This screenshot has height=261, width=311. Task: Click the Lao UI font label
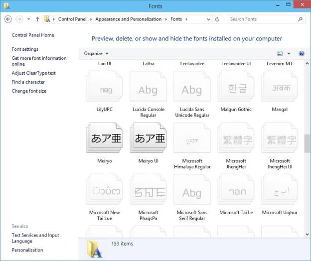[x=105, y=64]
